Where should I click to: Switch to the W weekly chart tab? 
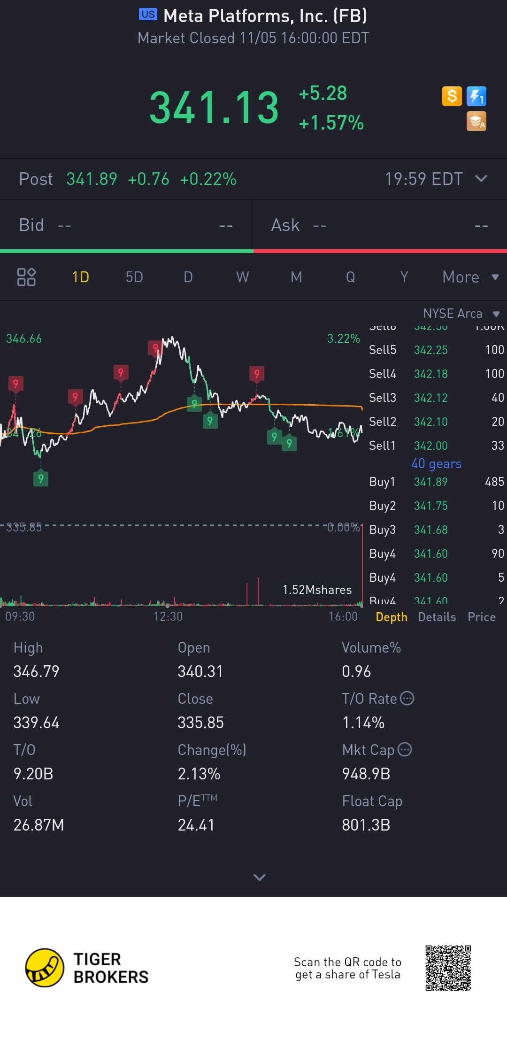(x=242, y=277)
